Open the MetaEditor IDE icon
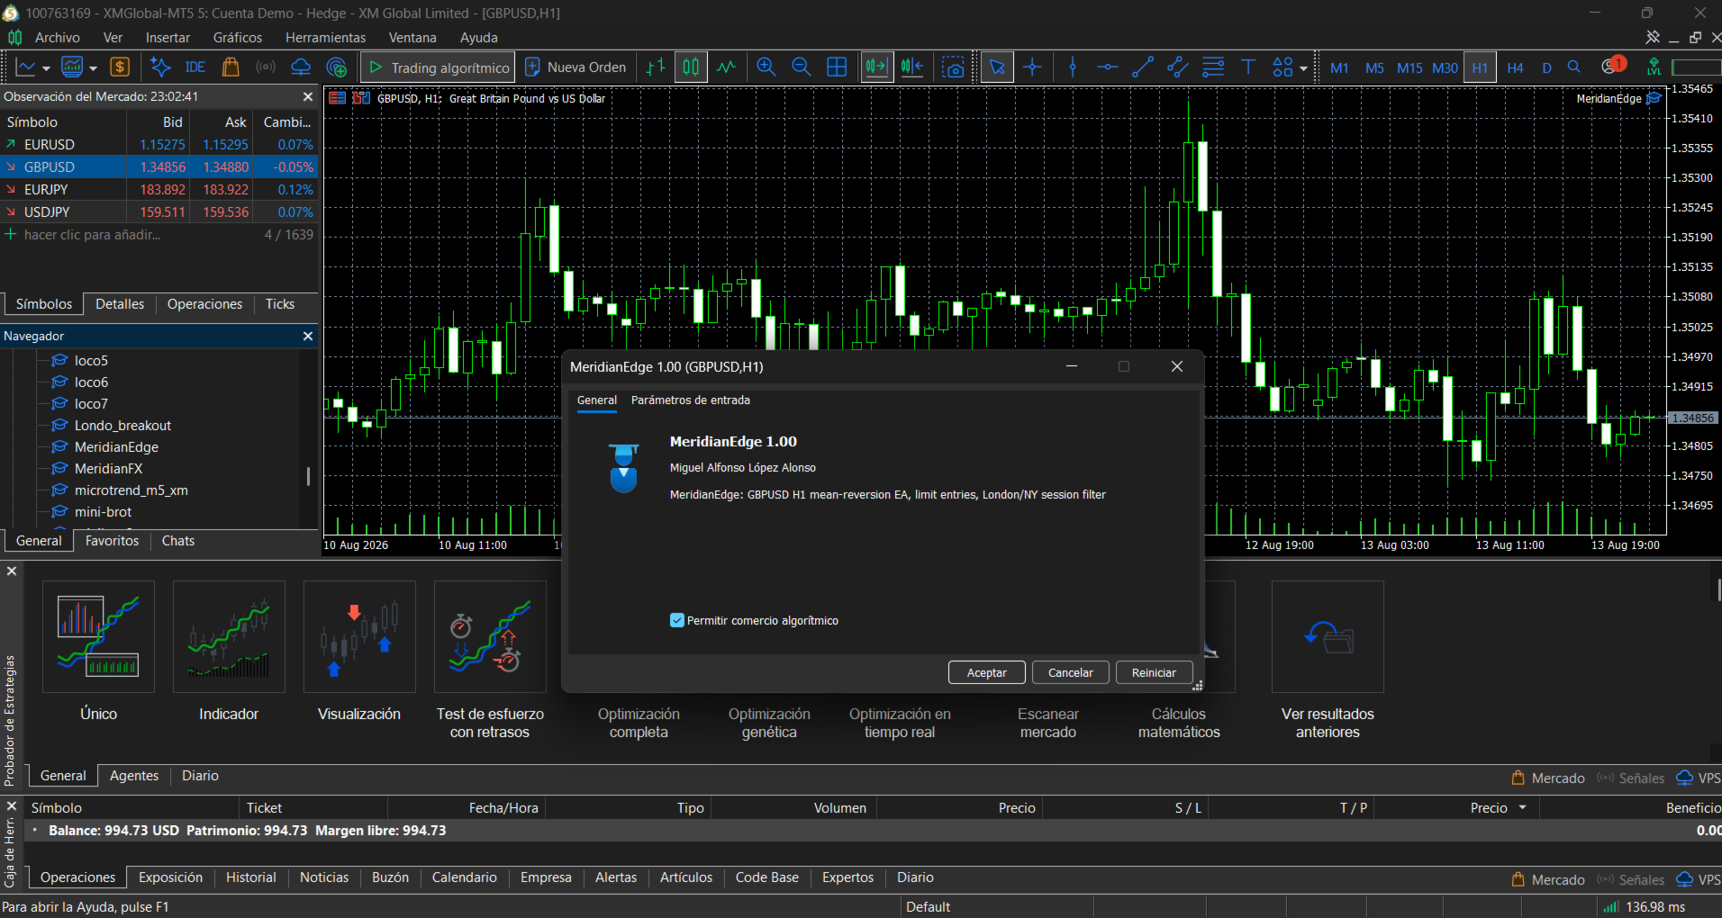 coord(195,67)
